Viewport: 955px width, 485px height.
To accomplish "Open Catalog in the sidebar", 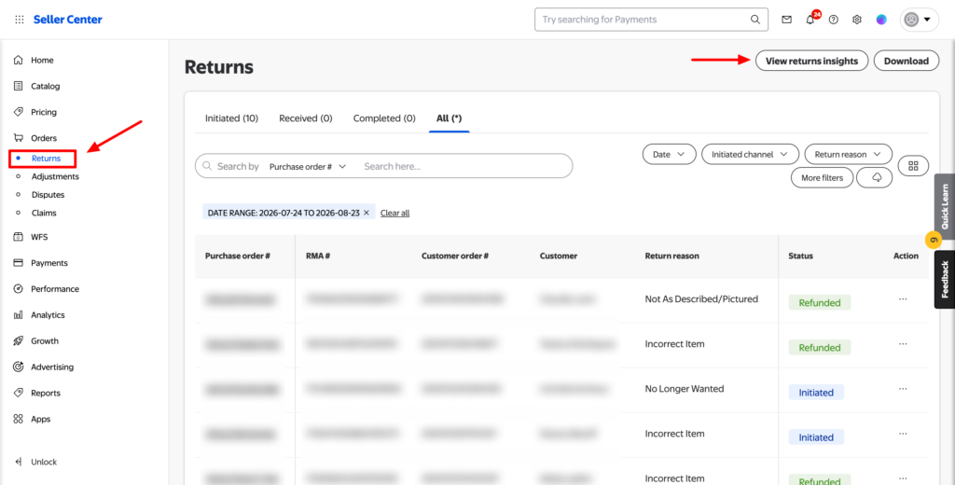I will [x=45, y=86].
